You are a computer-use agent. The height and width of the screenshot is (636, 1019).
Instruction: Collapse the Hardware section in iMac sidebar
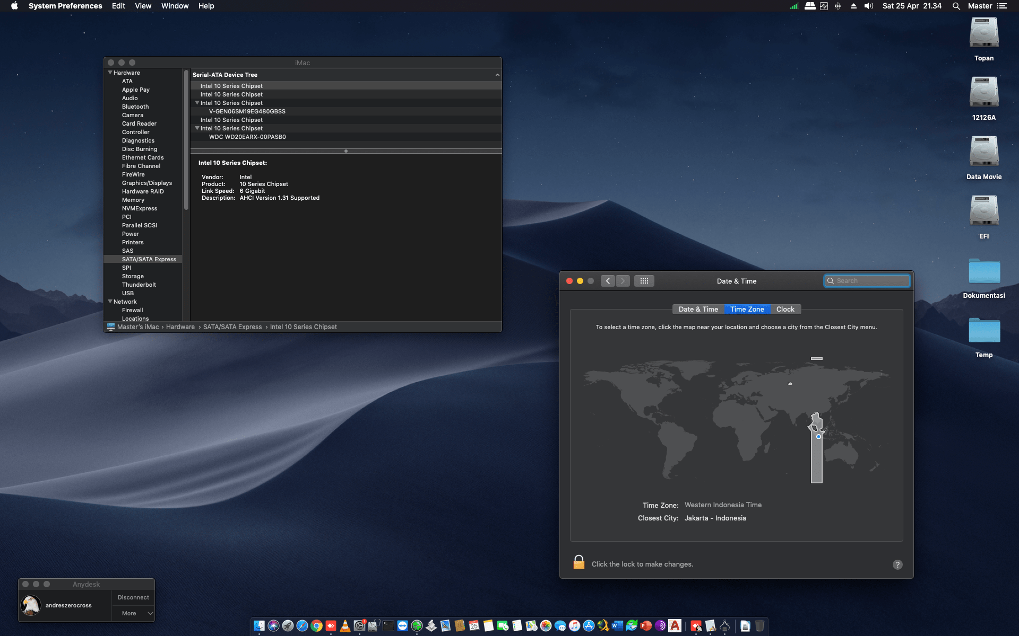pyautogui.click(x=110, y=73)
